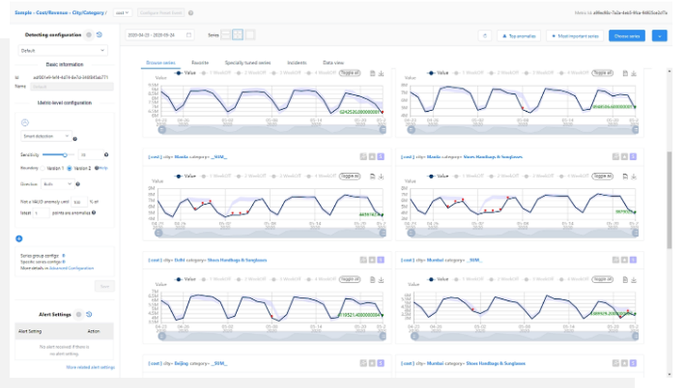The image size is (685, 388).
Task: Click purple icon on Manila _SUM_ series header
Action: [x=381, y=156]
